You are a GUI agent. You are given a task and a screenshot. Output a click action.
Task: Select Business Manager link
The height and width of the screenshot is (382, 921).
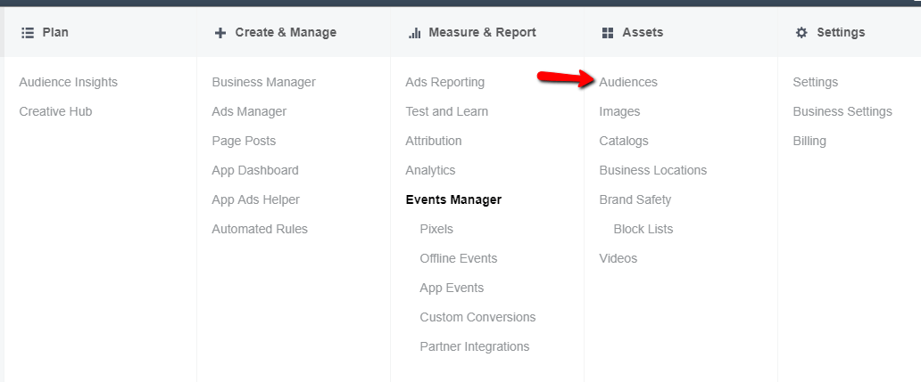coord(263,82)
